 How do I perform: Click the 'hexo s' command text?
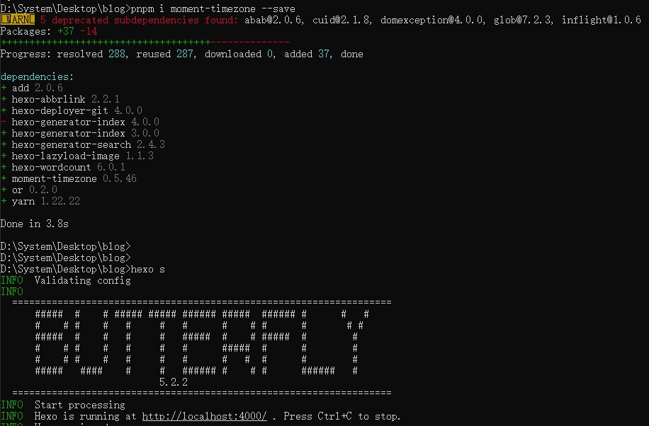(148, 269)
